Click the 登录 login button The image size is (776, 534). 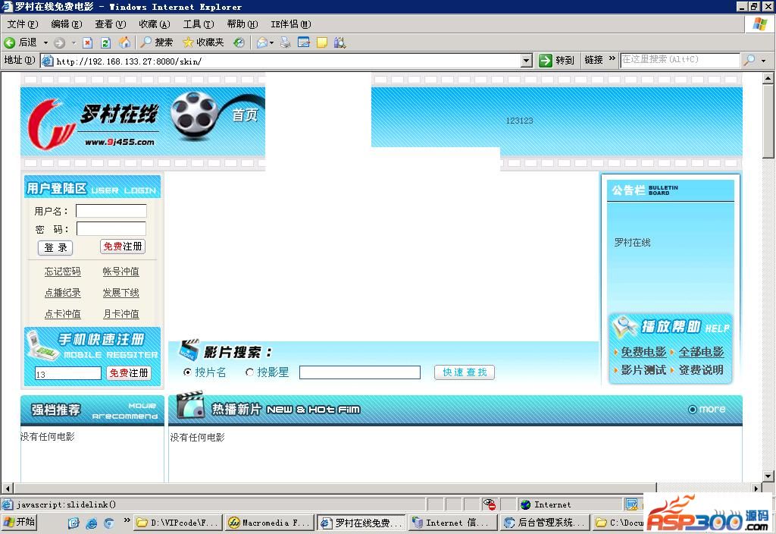point(55,248)
